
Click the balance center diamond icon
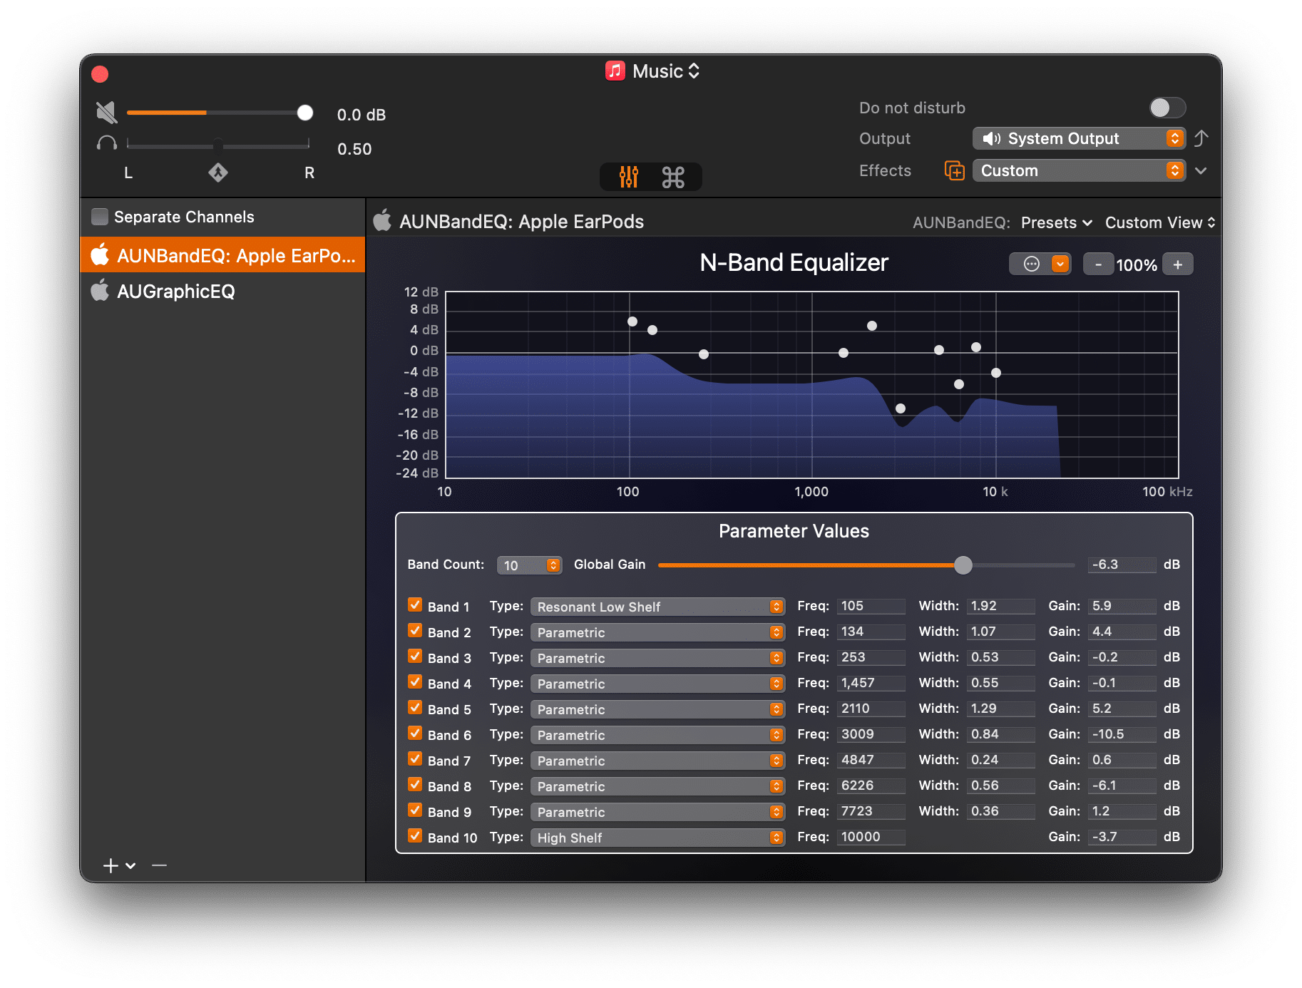pos(218,172)
